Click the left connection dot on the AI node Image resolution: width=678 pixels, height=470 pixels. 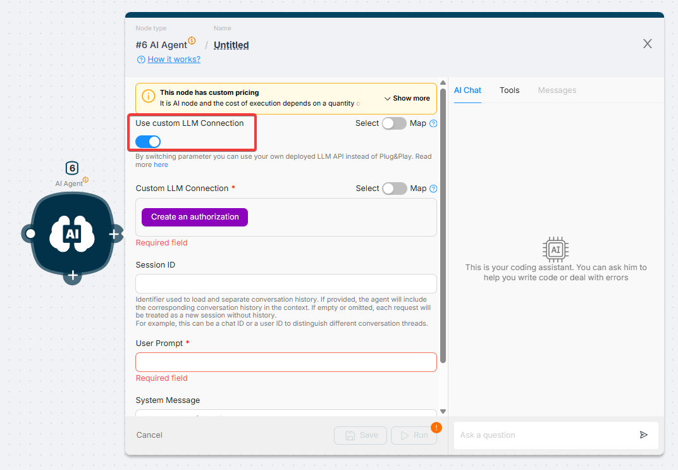(30, 233)
